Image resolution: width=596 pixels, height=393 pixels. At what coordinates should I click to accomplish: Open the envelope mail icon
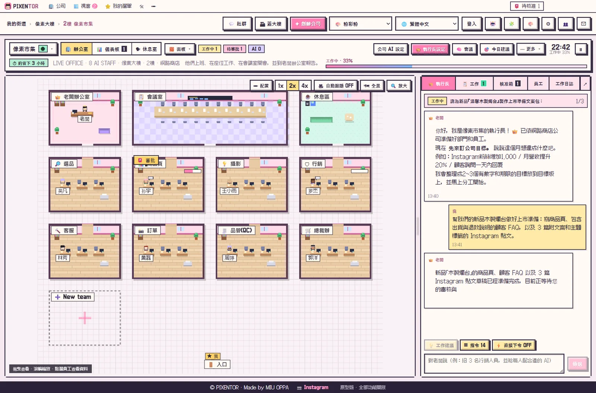click(x=583, y=24)
